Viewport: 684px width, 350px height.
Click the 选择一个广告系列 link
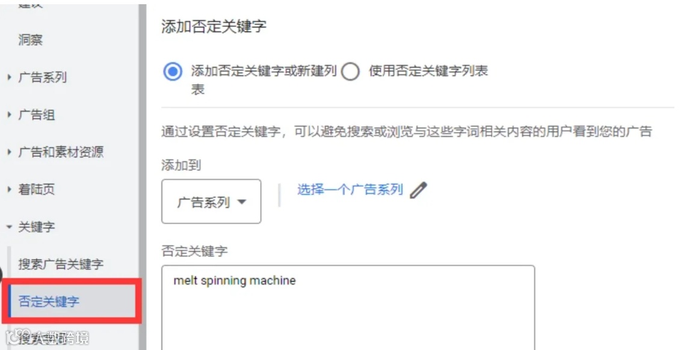click(x=350, y=189)
